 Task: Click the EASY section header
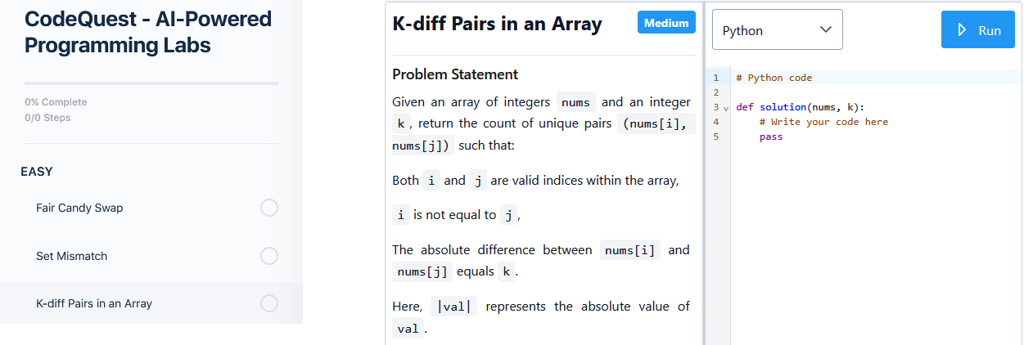click(x=37, y=172)
